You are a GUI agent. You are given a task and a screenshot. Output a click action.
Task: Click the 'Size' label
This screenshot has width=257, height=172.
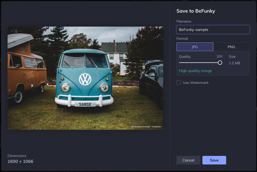click(232, 57)
